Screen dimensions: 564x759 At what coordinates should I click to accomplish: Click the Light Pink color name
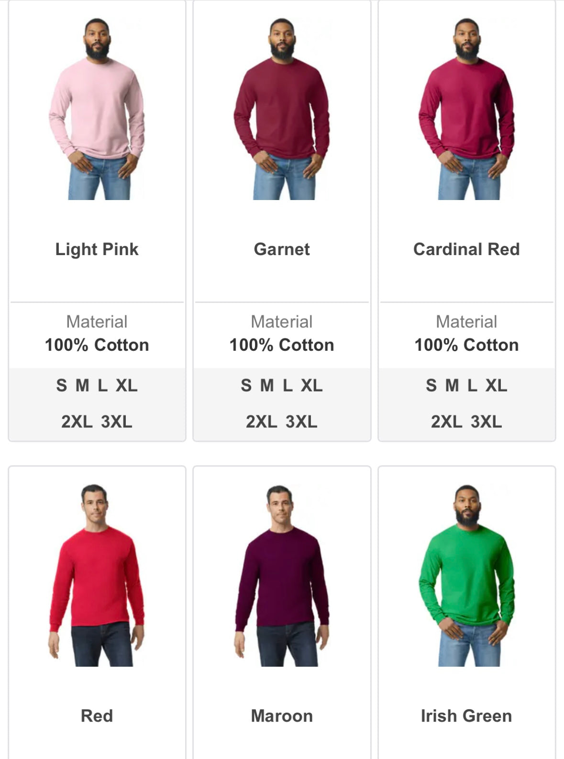[x=97, y=249]
